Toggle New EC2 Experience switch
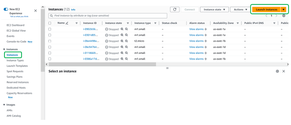 pos(6,9)
